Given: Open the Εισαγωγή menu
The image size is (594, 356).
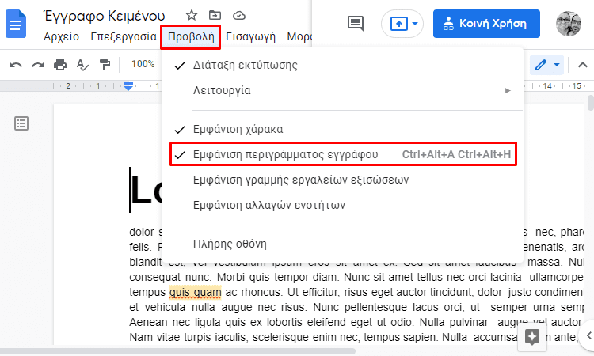Looking at the screenshot, I should point(250,36).
